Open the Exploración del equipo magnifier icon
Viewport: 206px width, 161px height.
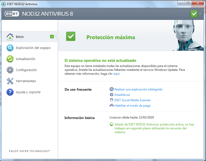10,47
